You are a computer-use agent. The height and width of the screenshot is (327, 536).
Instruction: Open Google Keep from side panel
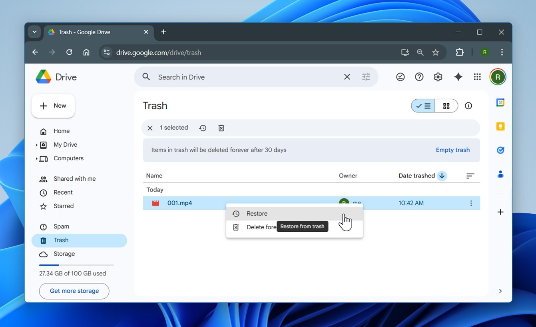(x=500, y=126)
